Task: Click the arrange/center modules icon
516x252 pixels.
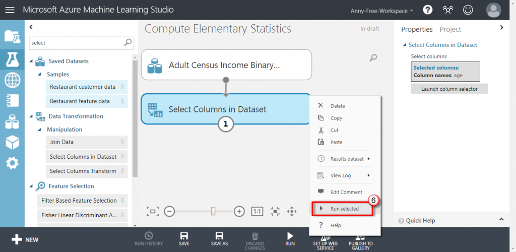Action: pyautogui.click(x=275, y=211)
